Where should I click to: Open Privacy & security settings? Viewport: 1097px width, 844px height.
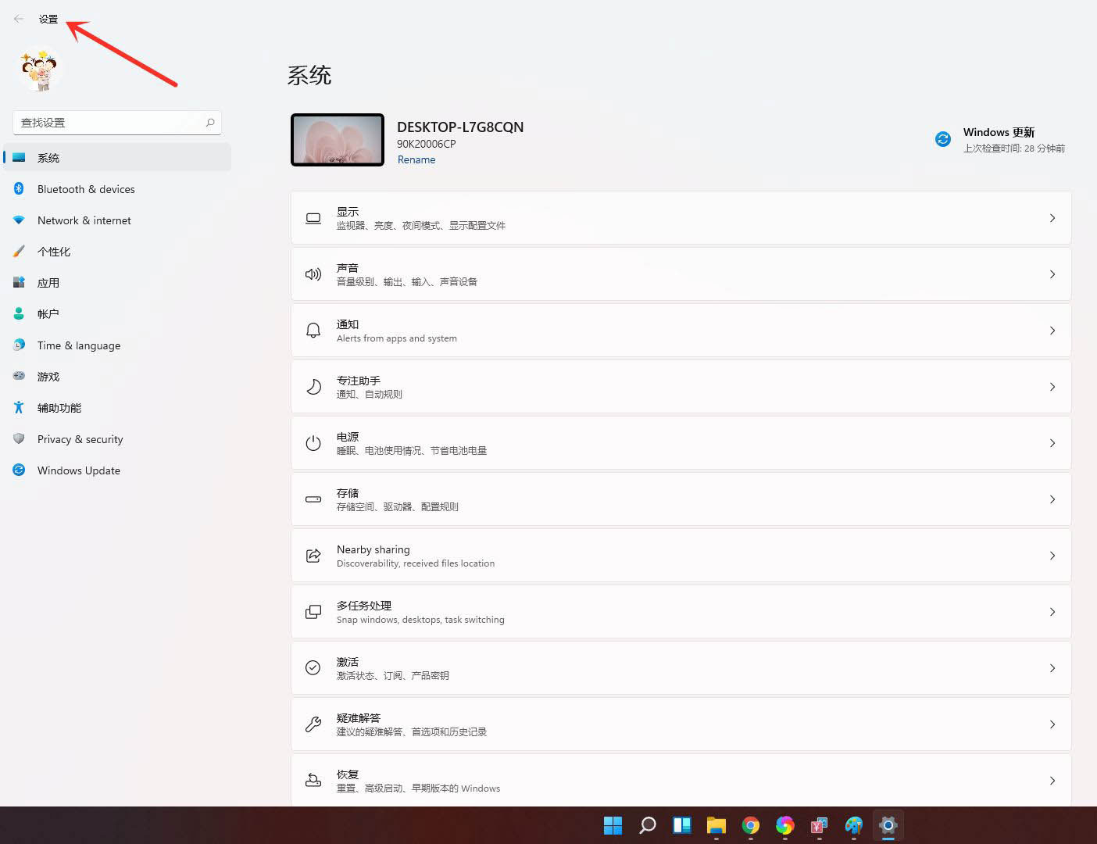[80, 439]
